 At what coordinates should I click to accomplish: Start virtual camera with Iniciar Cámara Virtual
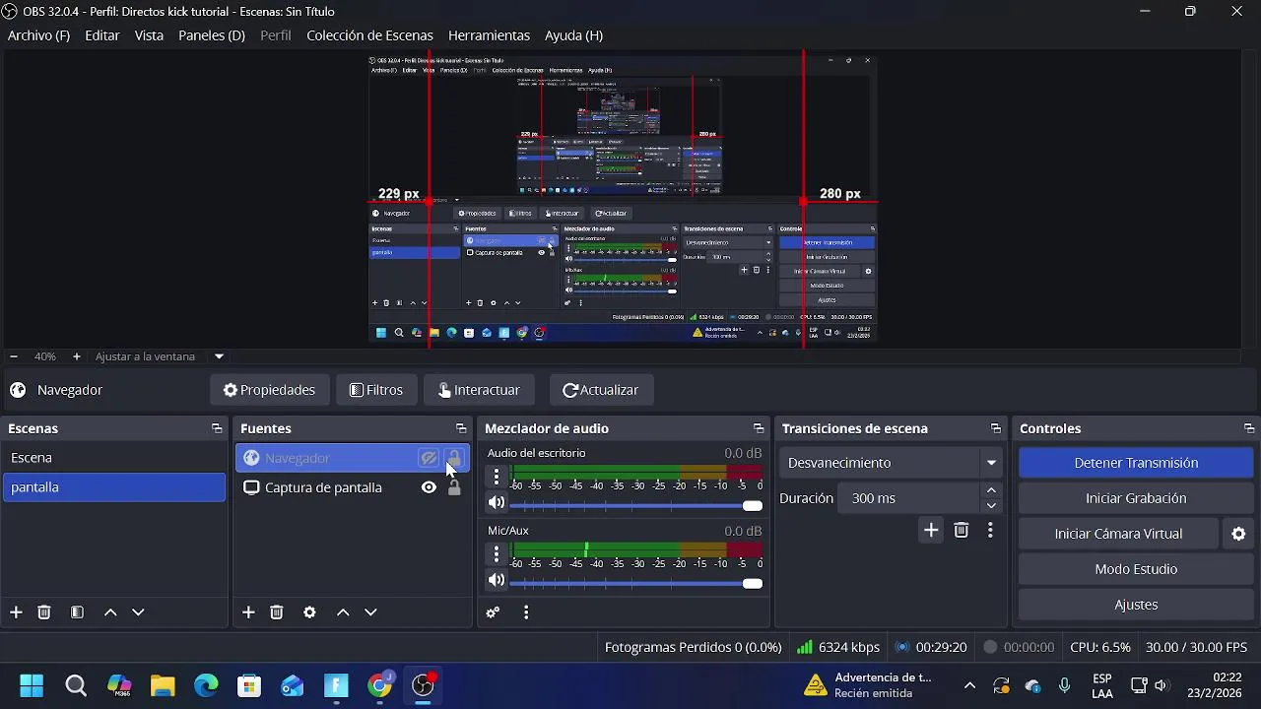(x=1118, y=534)
